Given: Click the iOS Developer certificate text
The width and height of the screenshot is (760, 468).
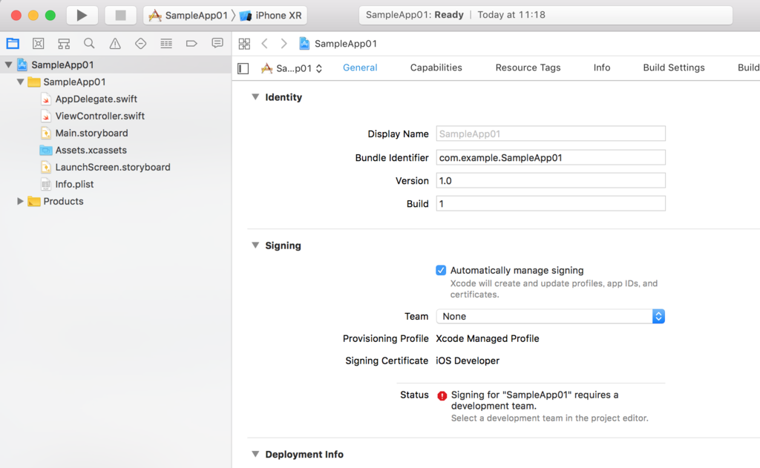Looking at the screenshot, I should (468, 361).
